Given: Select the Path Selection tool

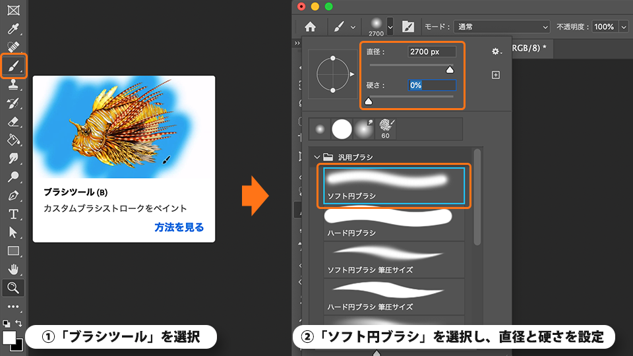Looking at the screenshot, I should pyautogui.click(x=13, y=233).
